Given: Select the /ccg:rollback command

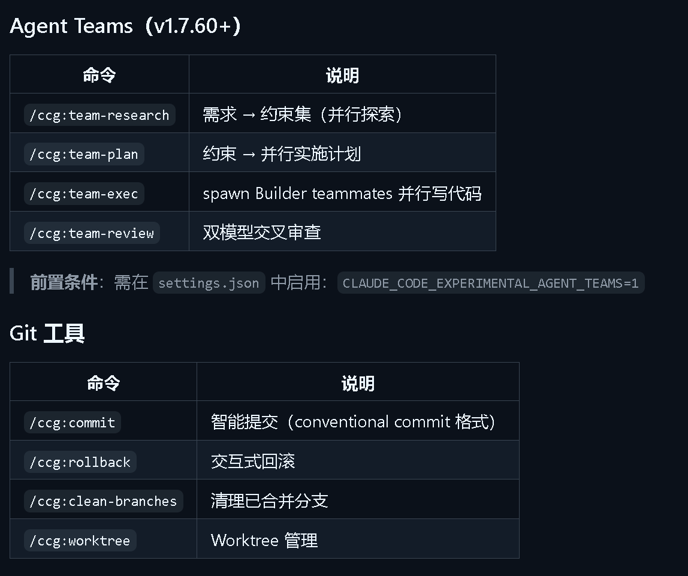Looking at the screenshot, I should pos(80,462).
